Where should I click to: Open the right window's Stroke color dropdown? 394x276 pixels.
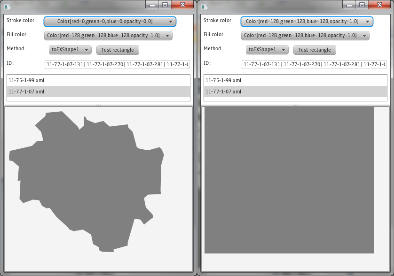click(307, 22)
